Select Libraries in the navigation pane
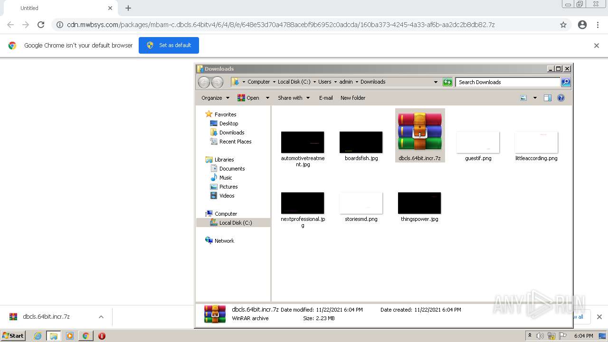Viewport: 608px width, 342px height. coord(224,160)
